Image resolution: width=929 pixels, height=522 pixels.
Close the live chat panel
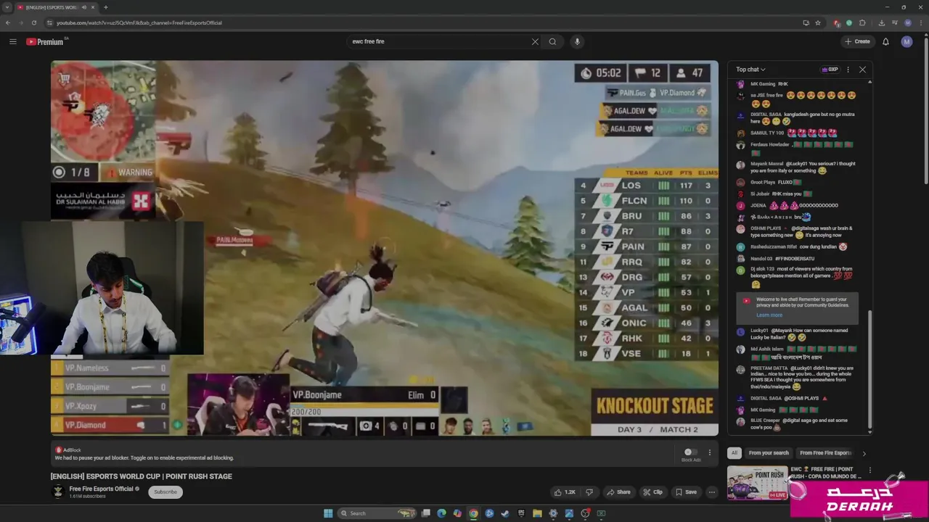coord(862,70)
